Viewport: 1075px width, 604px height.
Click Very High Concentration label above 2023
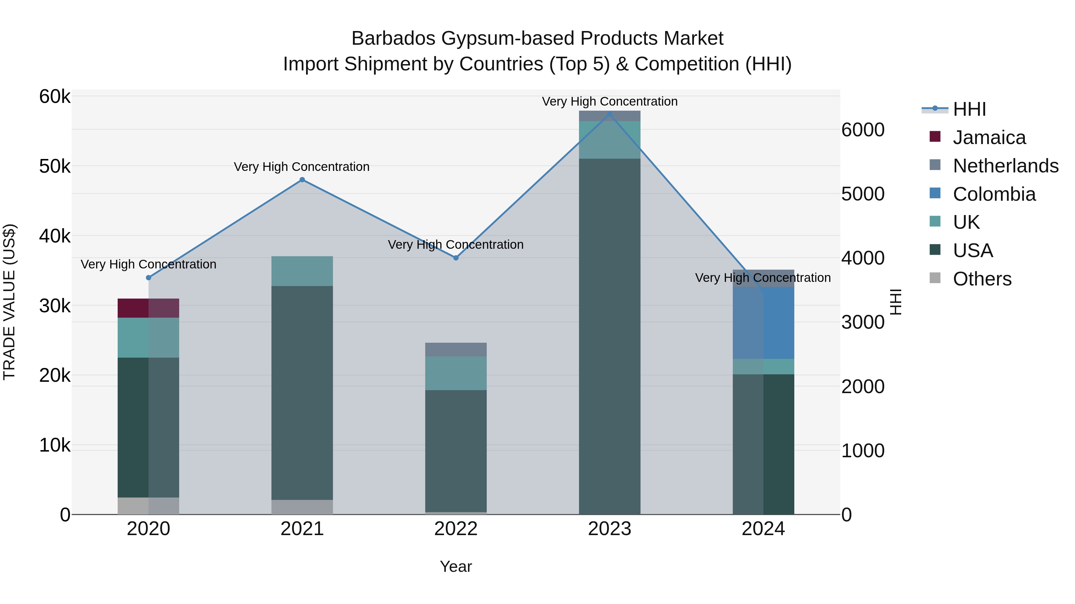point(610,102)
